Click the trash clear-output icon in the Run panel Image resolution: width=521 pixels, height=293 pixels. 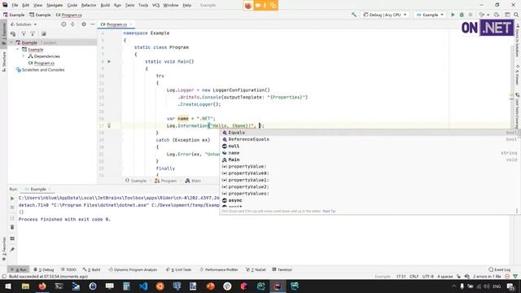pyautogui.click(x=12, y=227)
